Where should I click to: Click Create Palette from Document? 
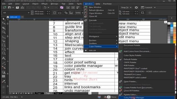coord(147,88)
